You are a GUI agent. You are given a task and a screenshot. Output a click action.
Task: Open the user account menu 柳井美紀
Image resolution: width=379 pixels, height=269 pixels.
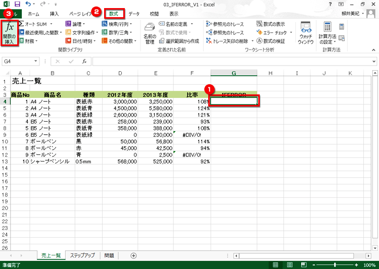[x=352, y=14]
